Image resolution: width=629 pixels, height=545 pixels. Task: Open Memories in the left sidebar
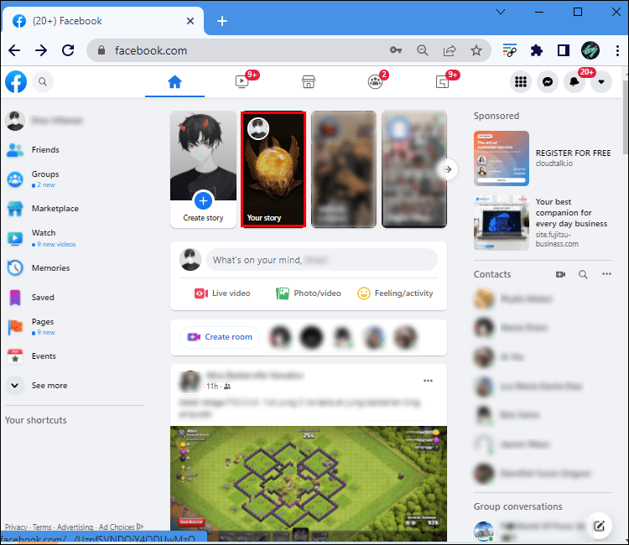point(50,268)
